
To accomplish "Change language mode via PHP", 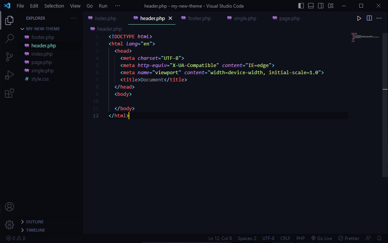I will pos(300,238).
